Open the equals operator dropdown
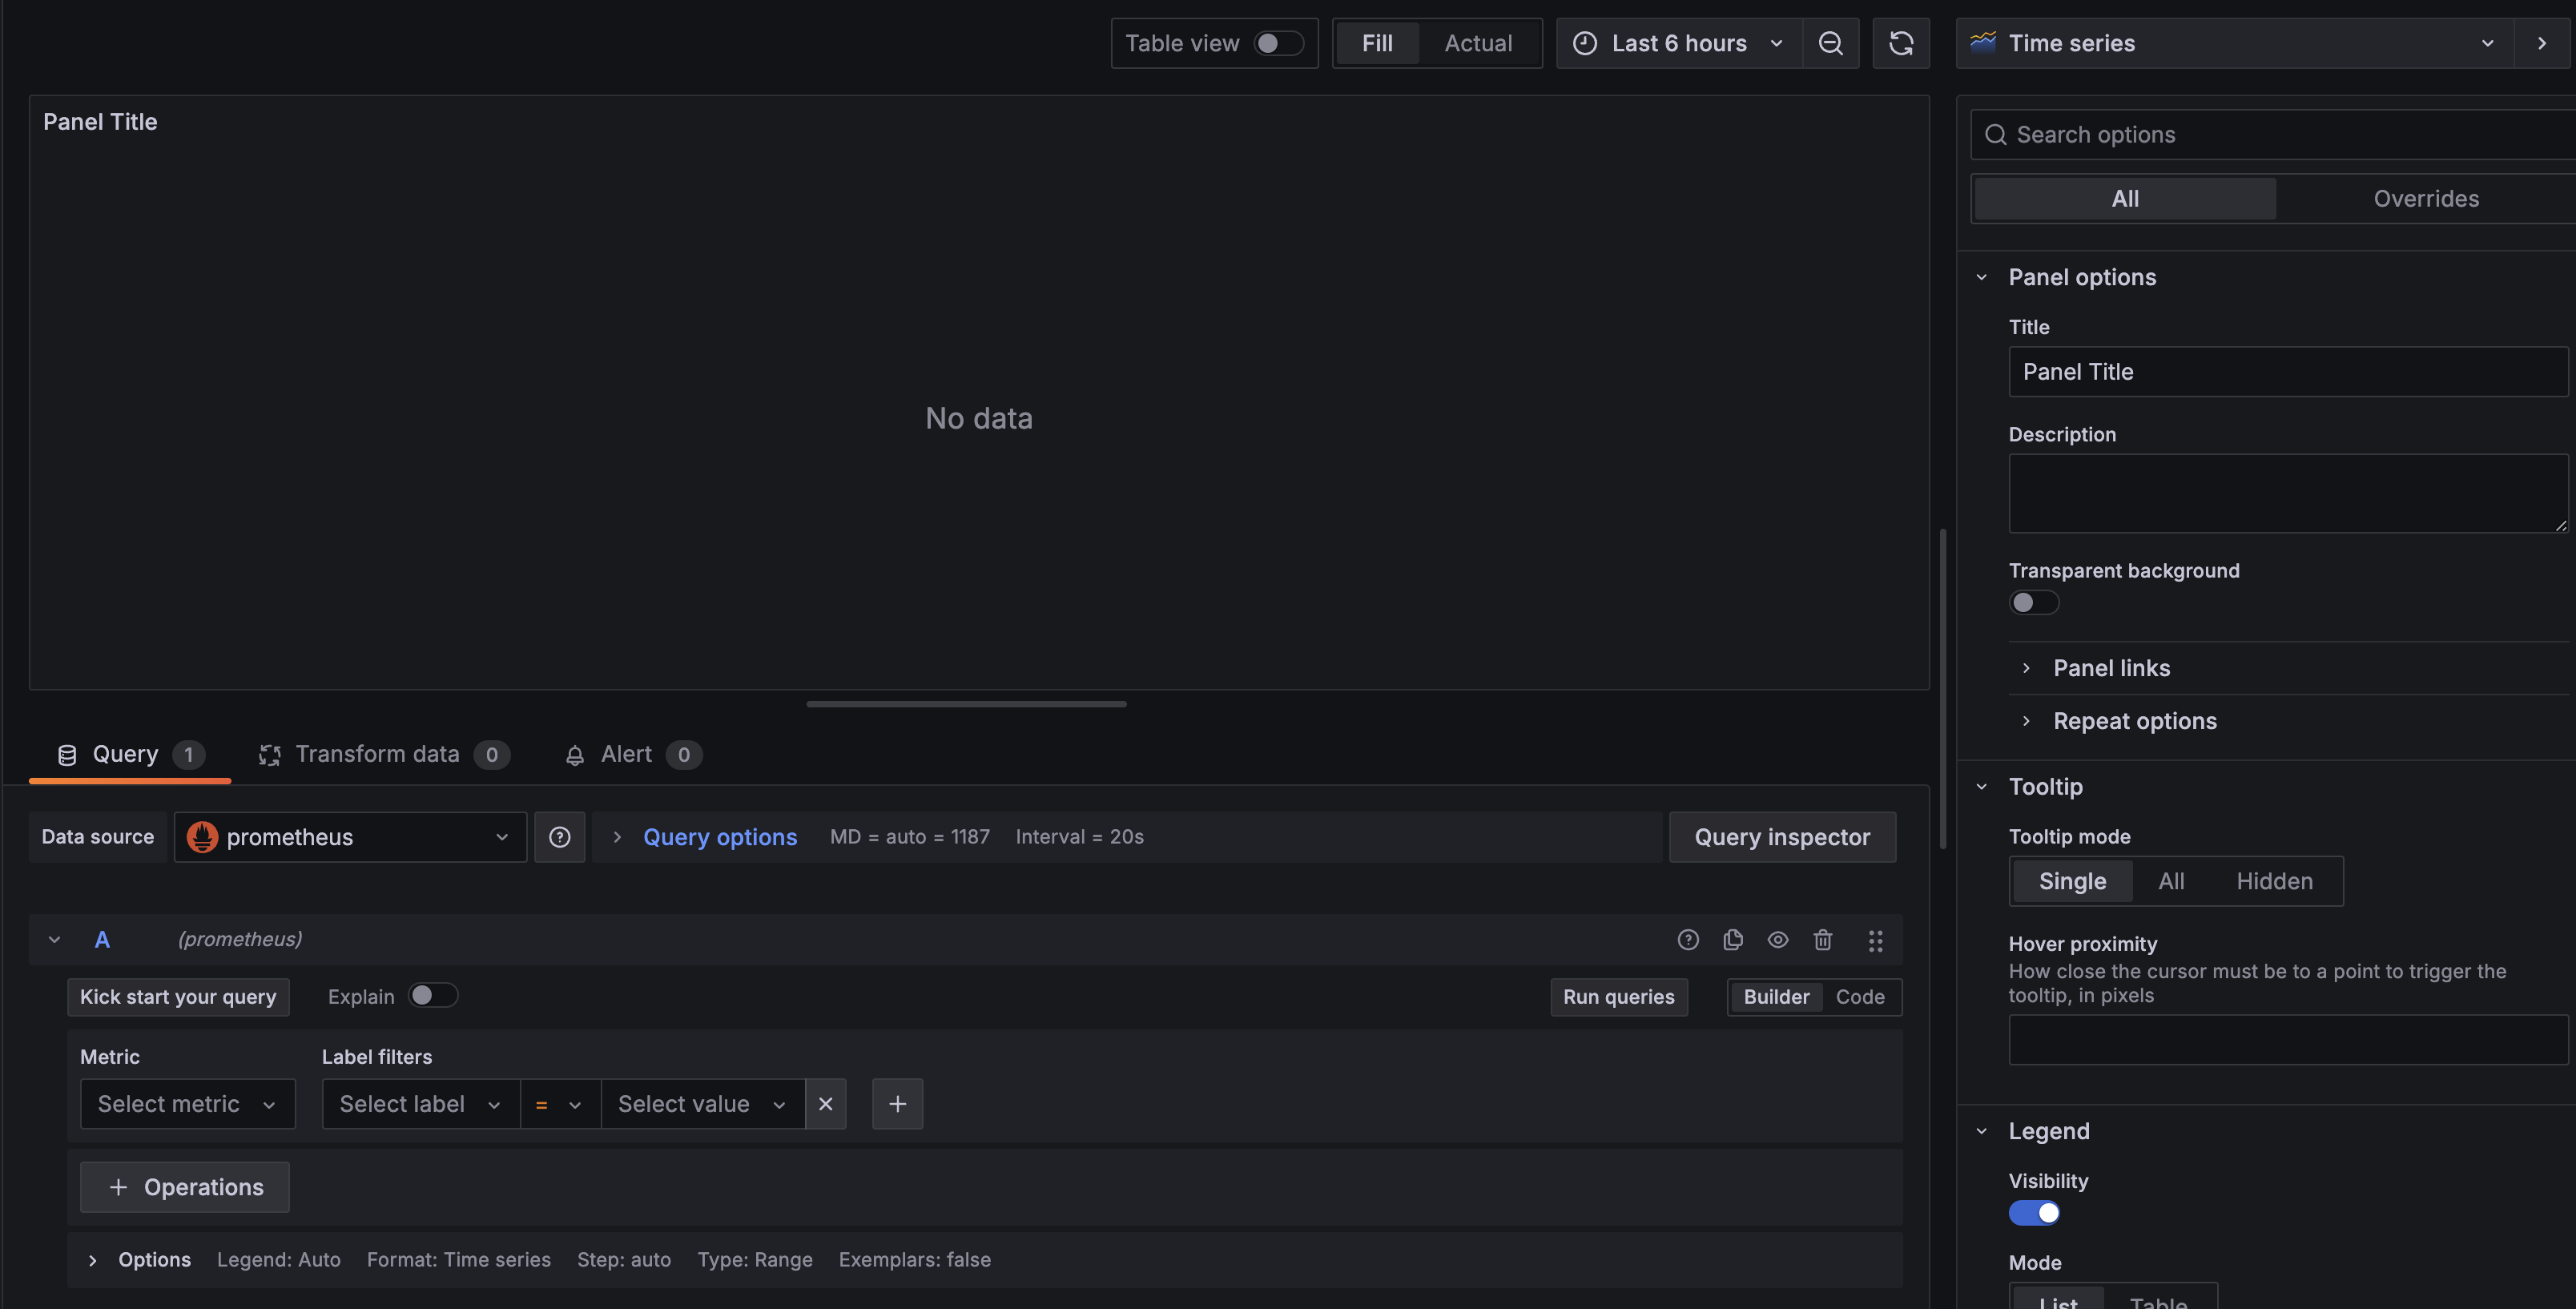Image resolution: width=2576 pixels, height=1309 pixels. (x=560, y=1104)
